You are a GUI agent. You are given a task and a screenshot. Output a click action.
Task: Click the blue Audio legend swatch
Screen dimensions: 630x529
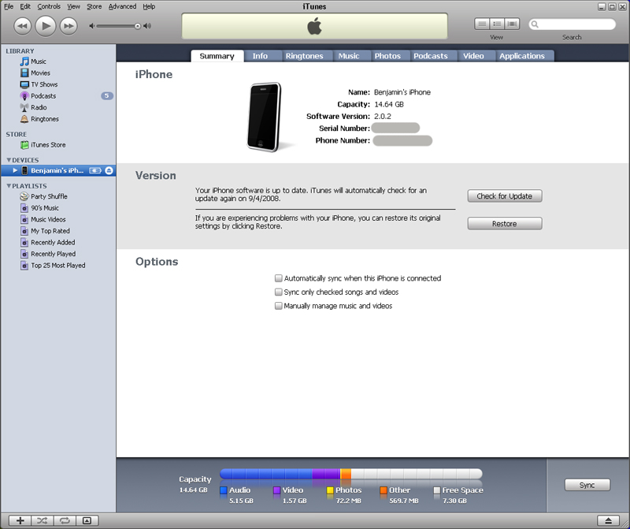pyautogui.click(x=224, y=490)
